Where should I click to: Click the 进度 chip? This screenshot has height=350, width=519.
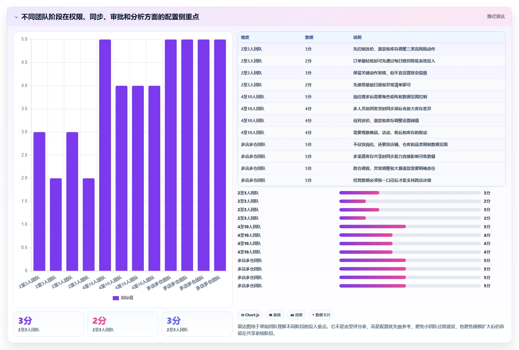pos(296,315)
